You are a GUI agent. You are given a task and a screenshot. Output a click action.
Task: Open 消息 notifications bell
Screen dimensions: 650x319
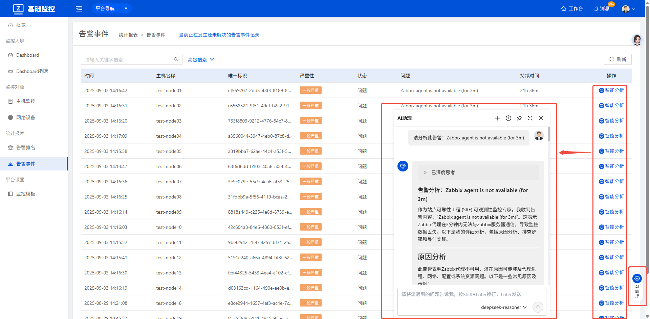(602, 8)
